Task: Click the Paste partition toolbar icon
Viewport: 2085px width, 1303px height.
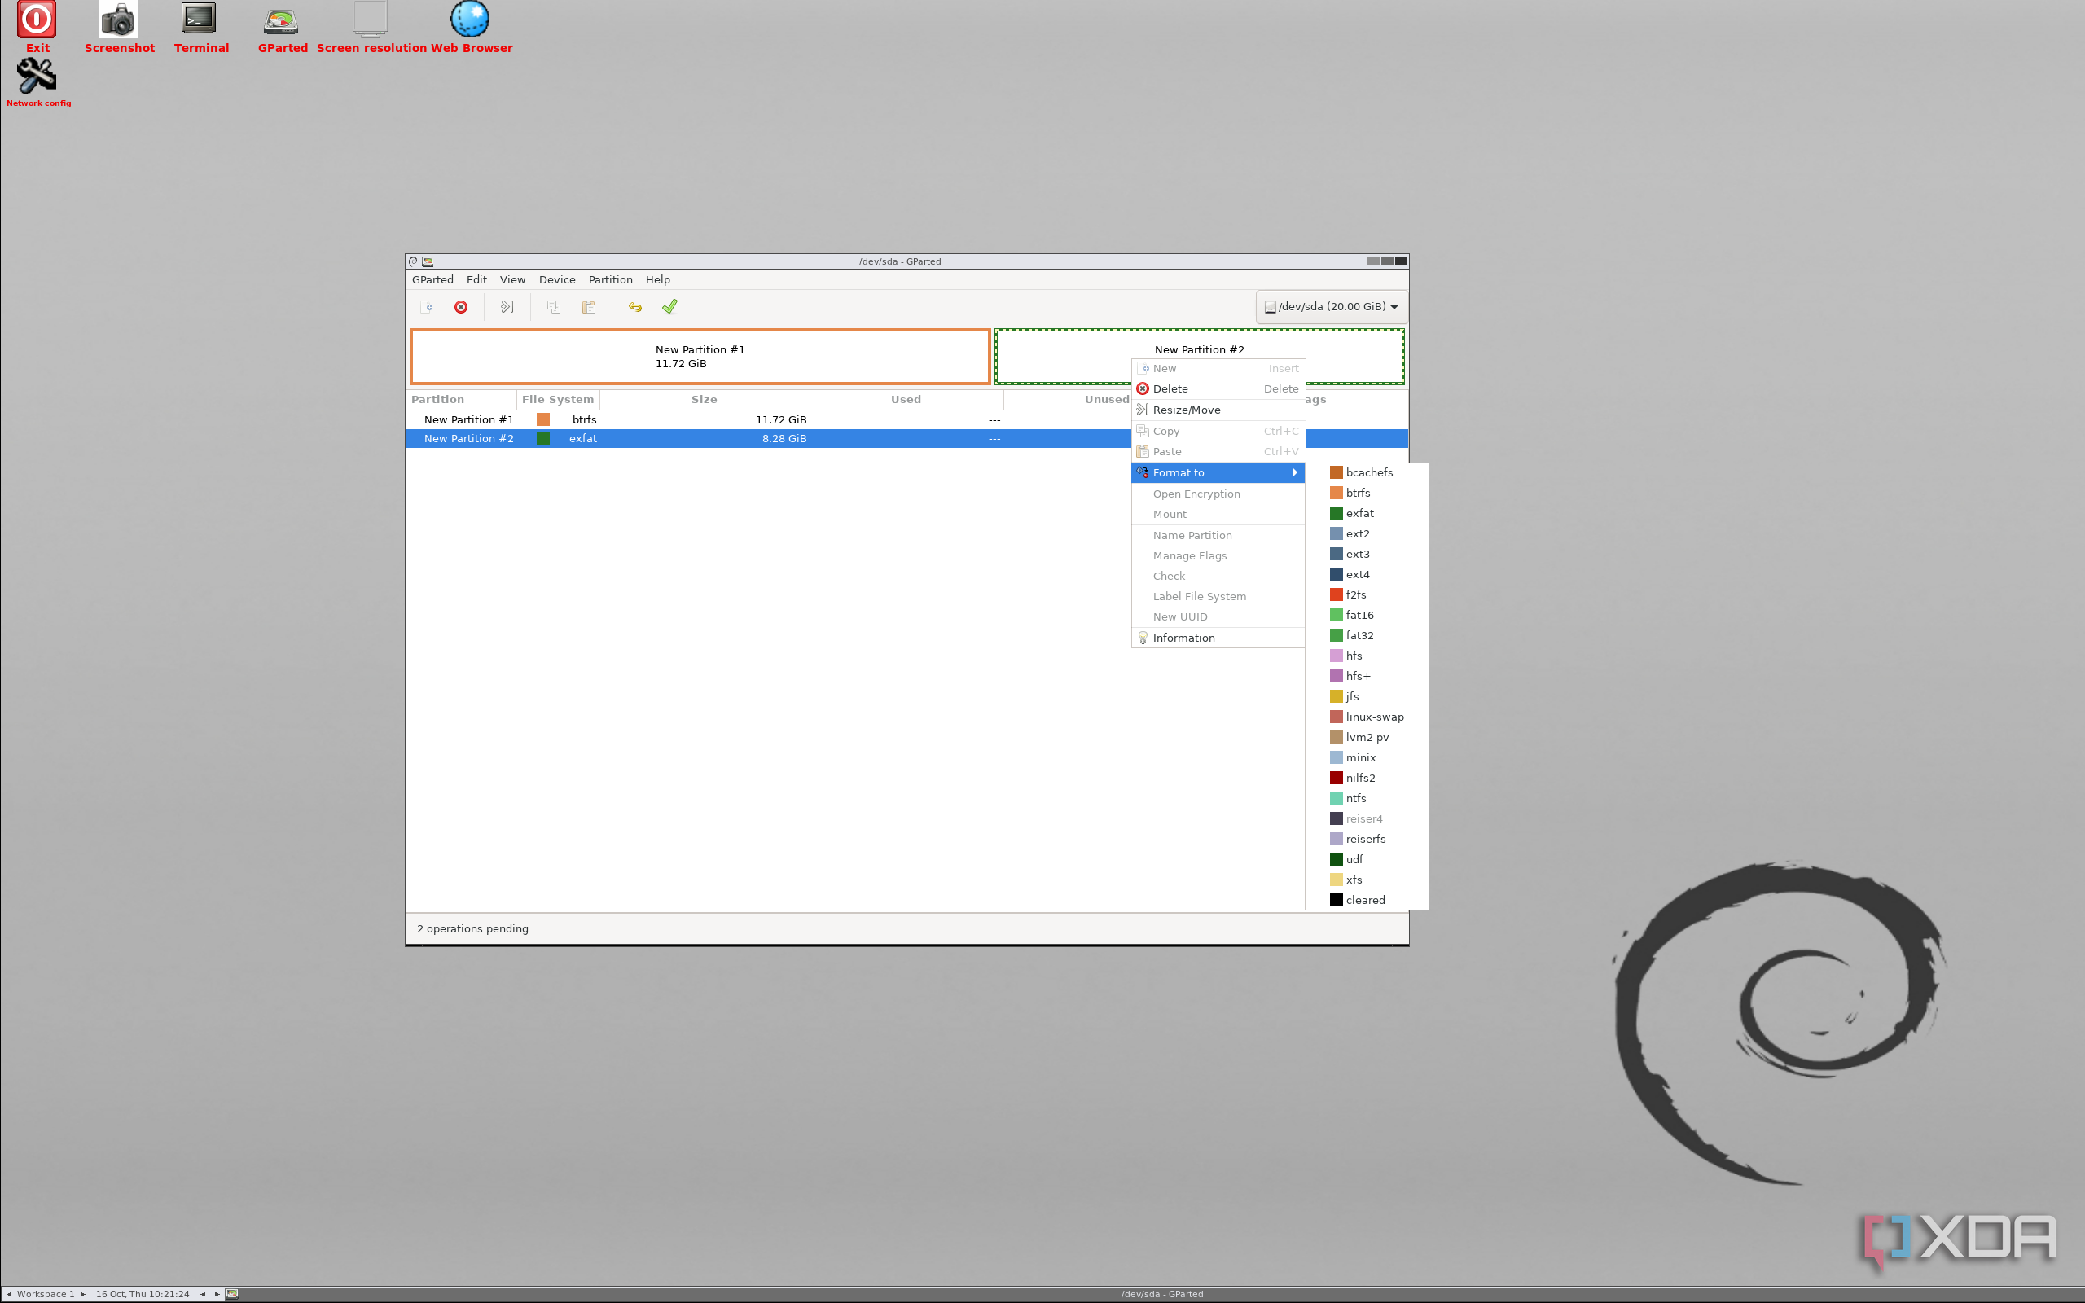Action: (x=589, y=307)
